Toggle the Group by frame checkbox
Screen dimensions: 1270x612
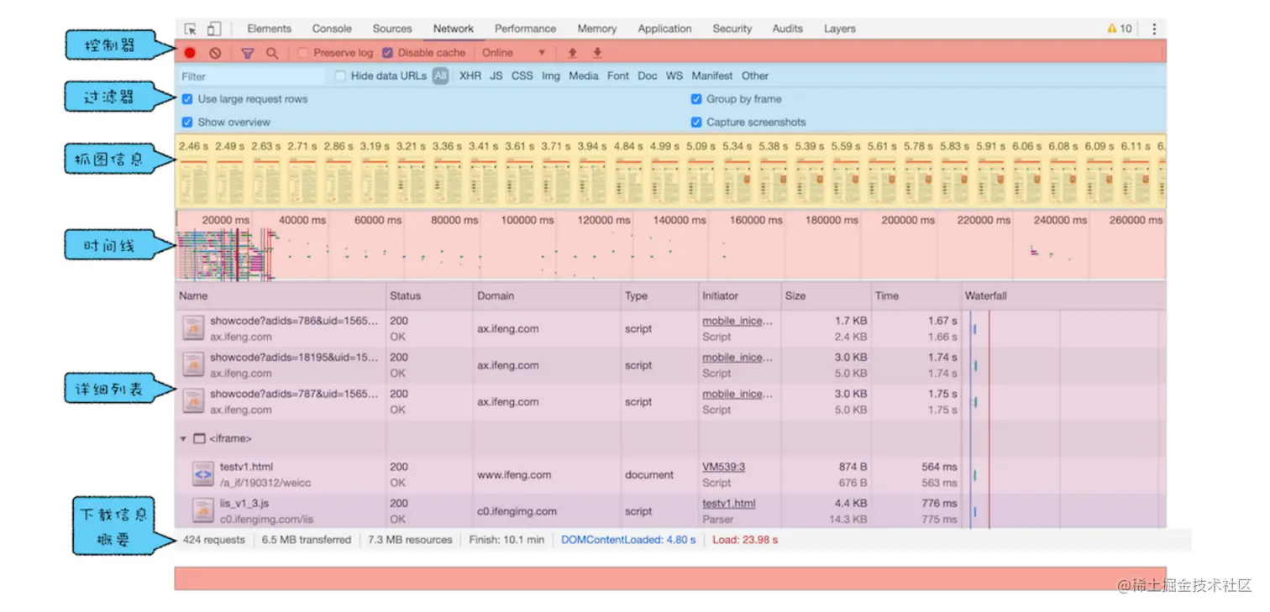(x=696, y=99)
